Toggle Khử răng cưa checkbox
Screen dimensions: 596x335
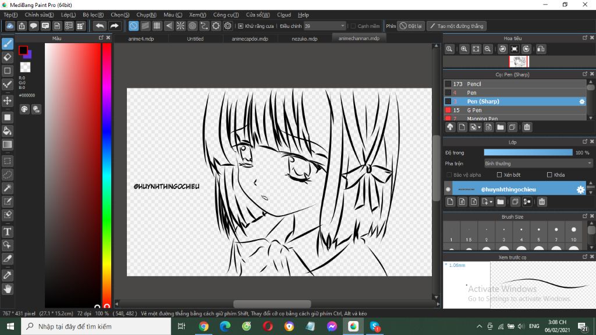(240, 26)
